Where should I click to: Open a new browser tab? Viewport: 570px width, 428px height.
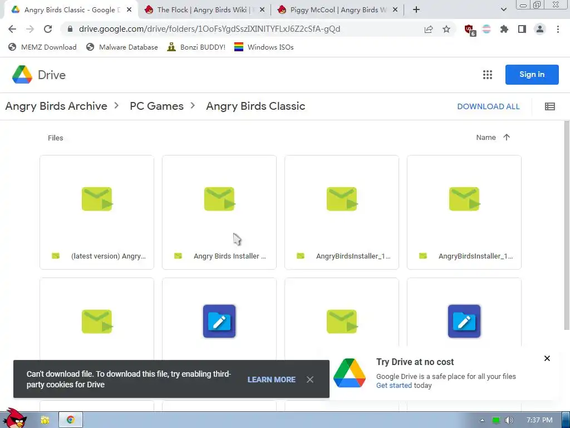(x=416, y=10)
